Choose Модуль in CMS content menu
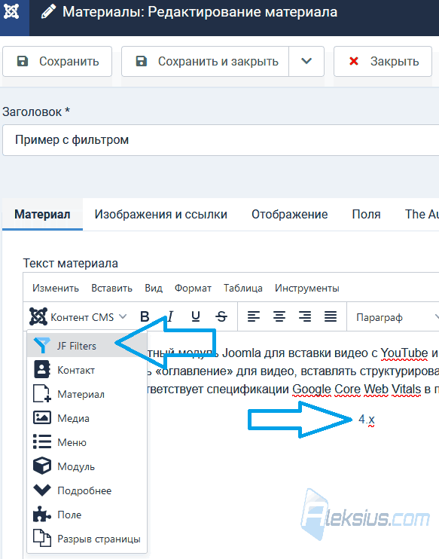 [x=87, y=466]
